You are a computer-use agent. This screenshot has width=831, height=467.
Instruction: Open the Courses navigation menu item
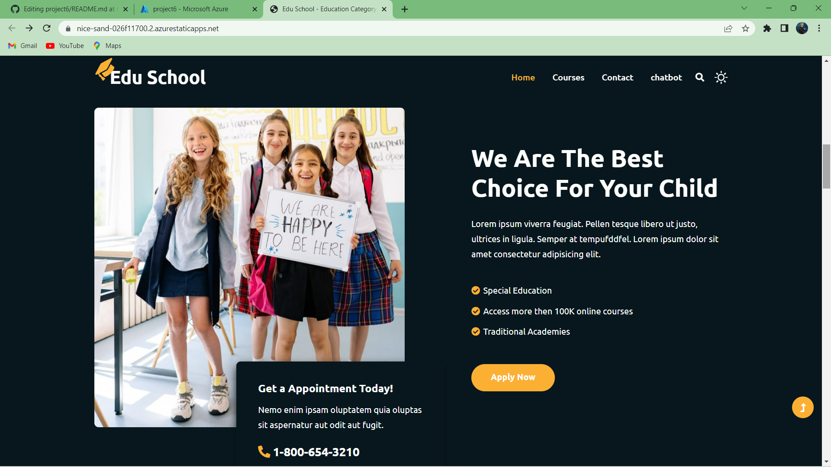pos(568,77)
